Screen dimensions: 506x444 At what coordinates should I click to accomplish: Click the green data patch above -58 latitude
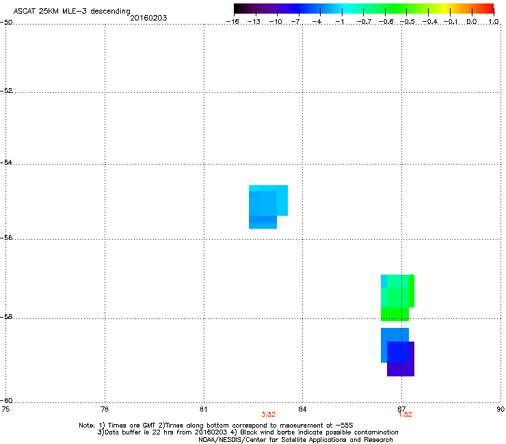(x=397, y=297)
